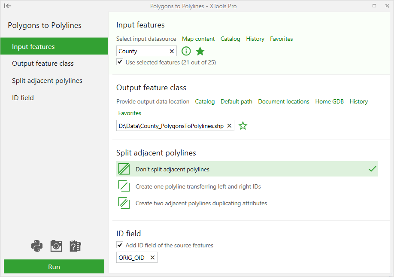Click the camera snapshot icon

[56, 246]
